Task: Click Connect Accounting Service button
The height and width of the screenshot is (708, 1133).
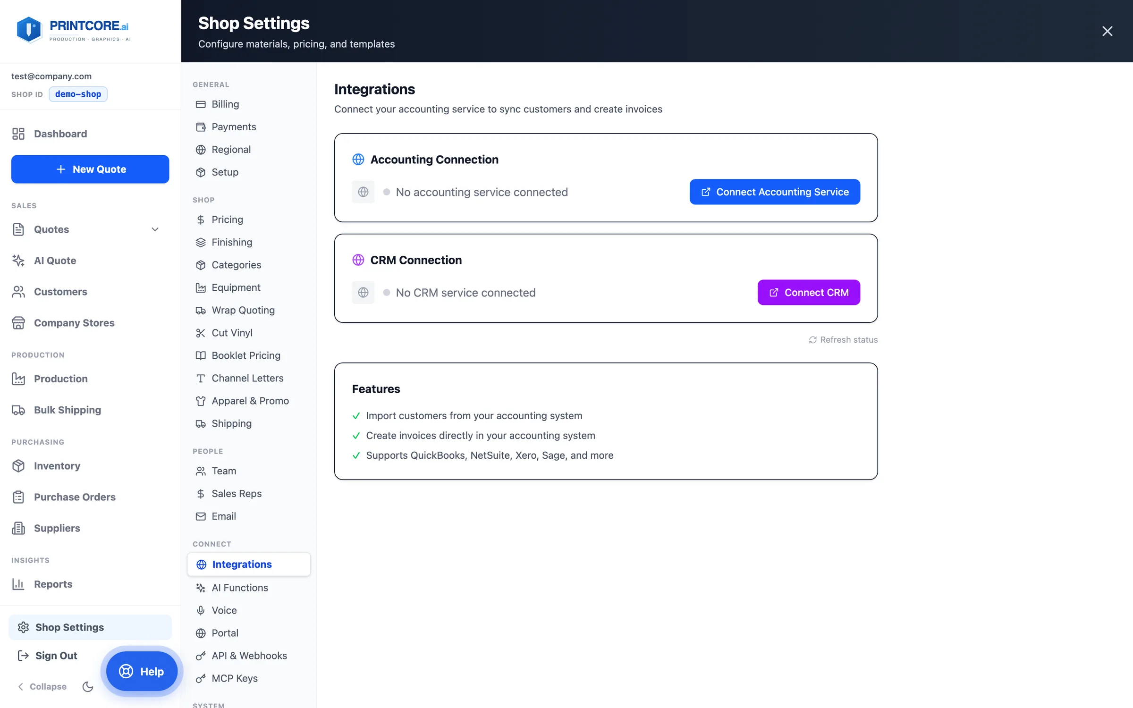Action: [775, 192]
